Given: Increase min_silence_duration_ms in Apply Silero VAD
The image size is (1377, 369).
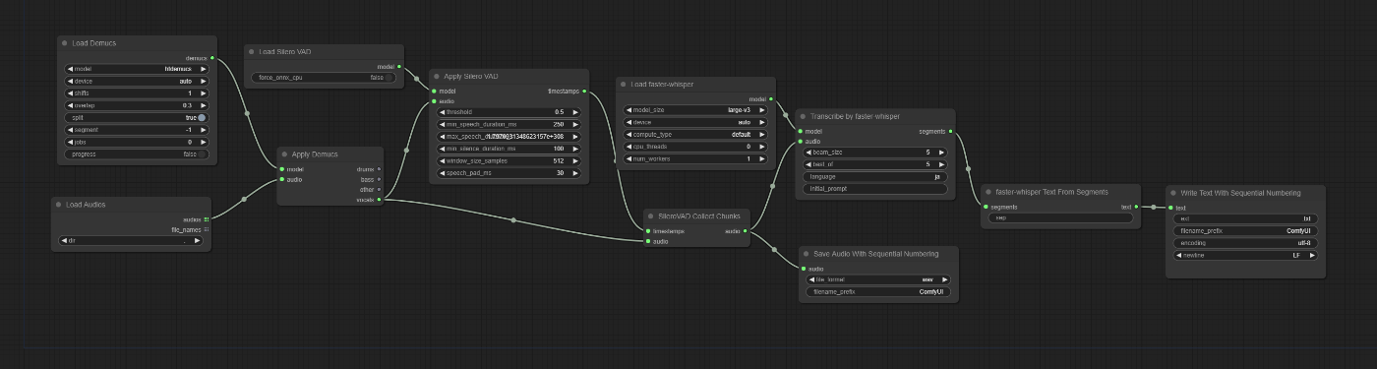Looking at the screenshot, I should 575,149.
